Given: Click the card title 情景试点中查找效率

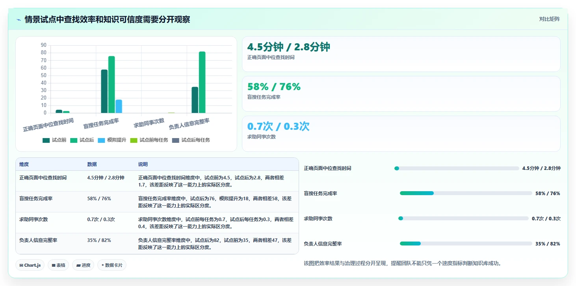Looking at the screenshot, I should coord(108,19).
